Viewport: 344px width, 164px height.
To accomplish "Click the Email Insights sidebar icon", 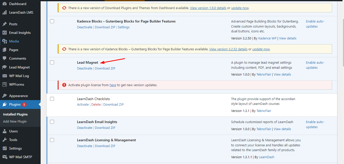I will point(5,33).
